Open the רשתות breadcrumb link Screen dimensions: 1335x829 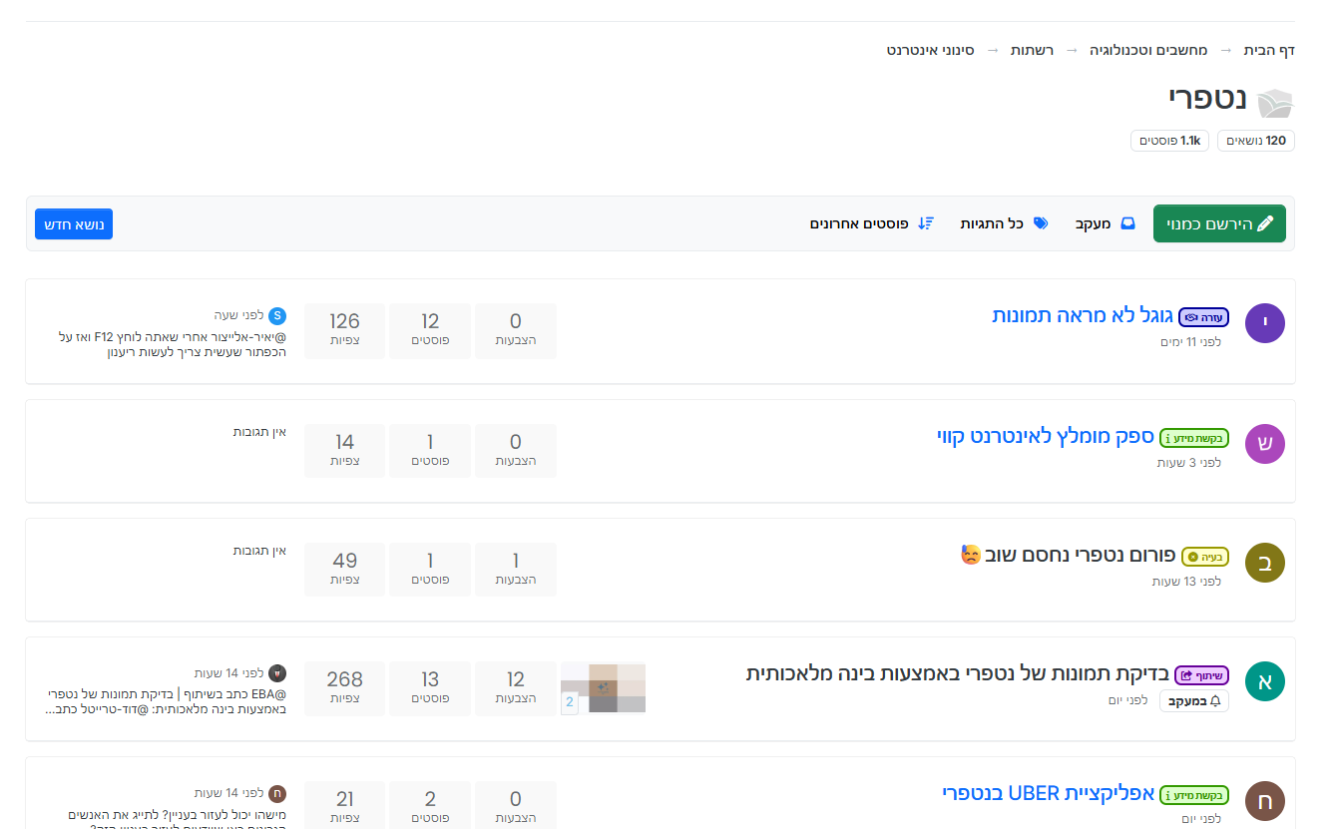pos(1032,49)
